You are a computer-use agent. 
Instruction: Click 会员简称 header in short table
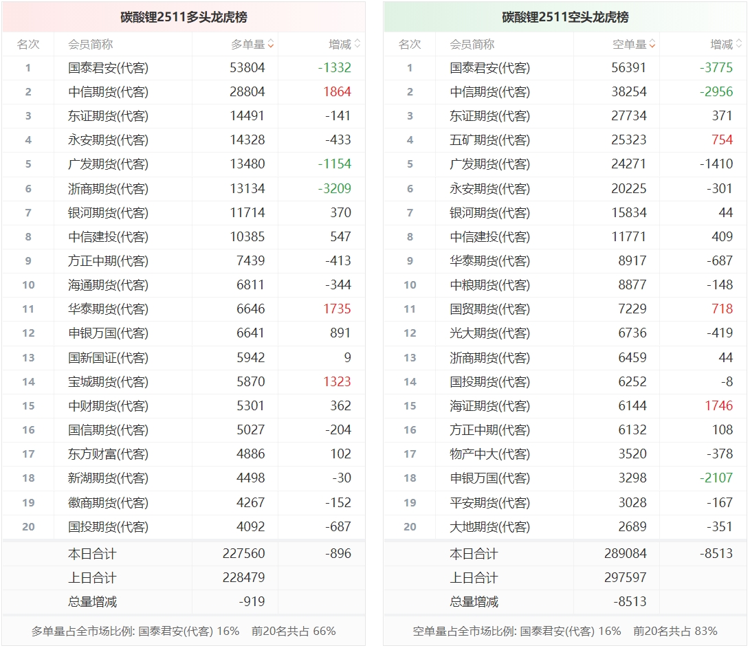472,45
